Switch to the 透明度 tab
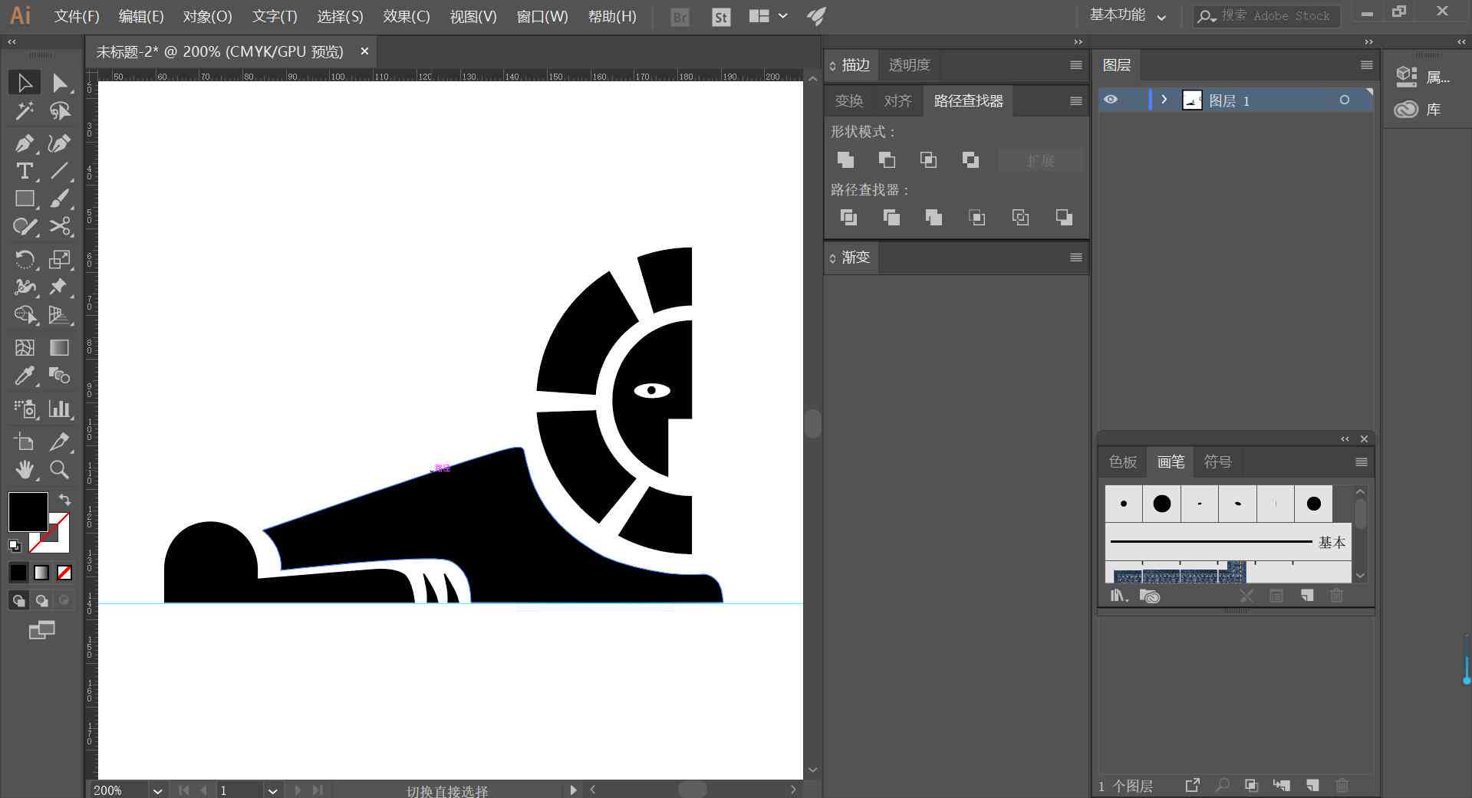Screen dimensions: 1472x798 click(x=909, y=65)
